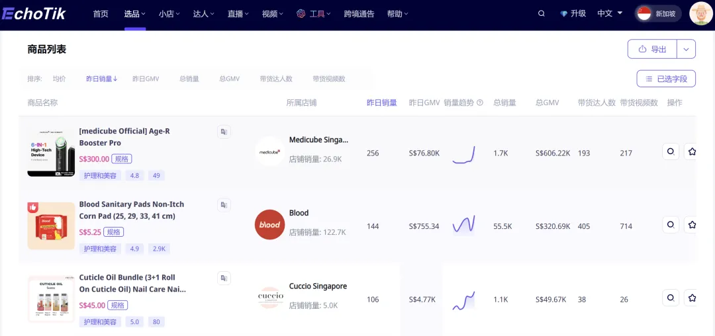Screen dimensions: 715x336
Task: Click Cuccio row sales trend sparkline
Action: [463, 300]
